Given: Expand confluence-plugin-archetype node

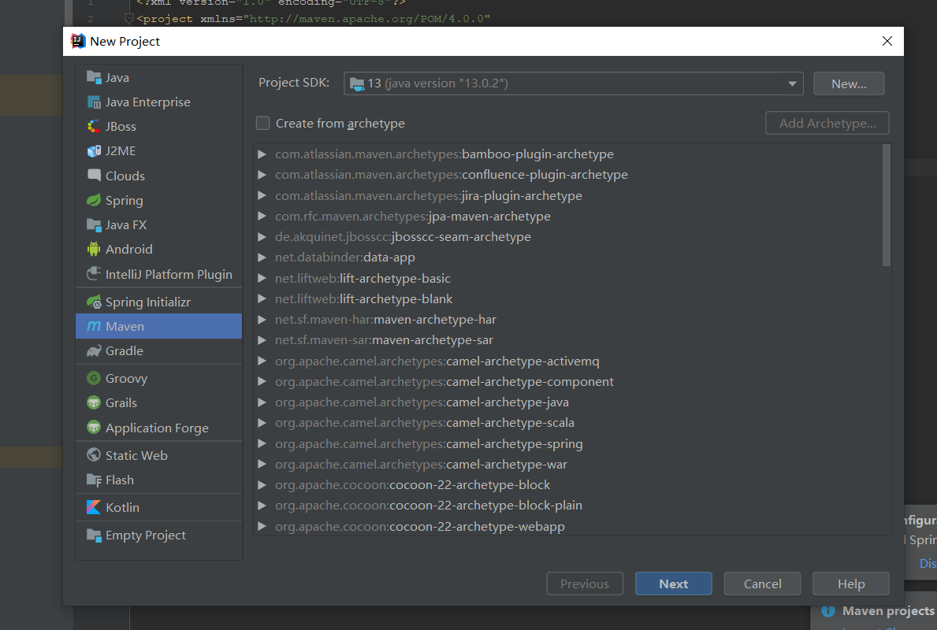Looking at the screenshot, I should coord(262,175).
